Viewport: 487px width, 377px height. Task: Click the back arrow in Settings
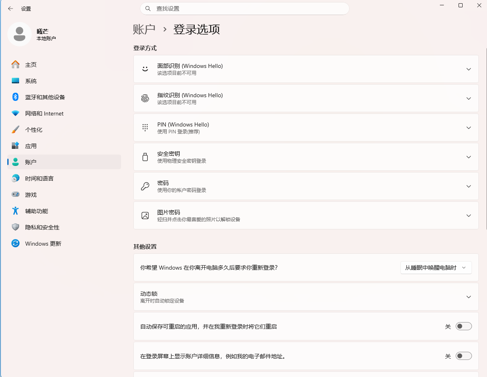[x=11, y=9]
